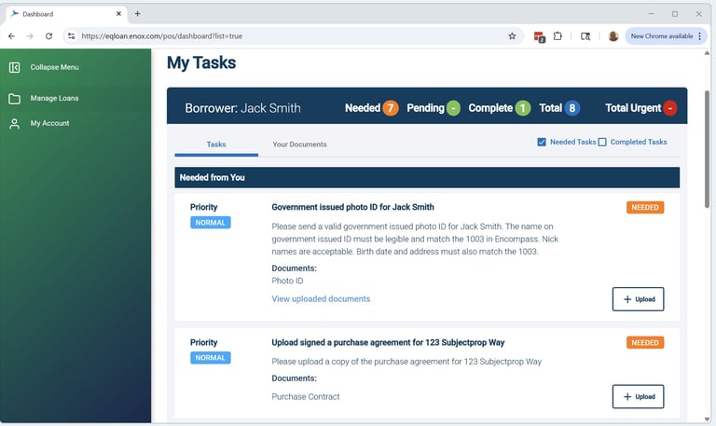Click the Needed count badge 7
This screenshot has width=716, height=426.
[x=391, y=108]
